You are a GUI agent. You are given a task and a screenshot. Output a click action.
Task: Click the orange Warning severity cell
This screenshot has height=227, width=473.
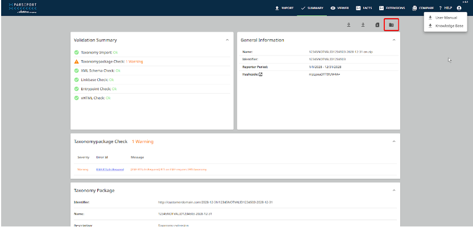point(82,170)
